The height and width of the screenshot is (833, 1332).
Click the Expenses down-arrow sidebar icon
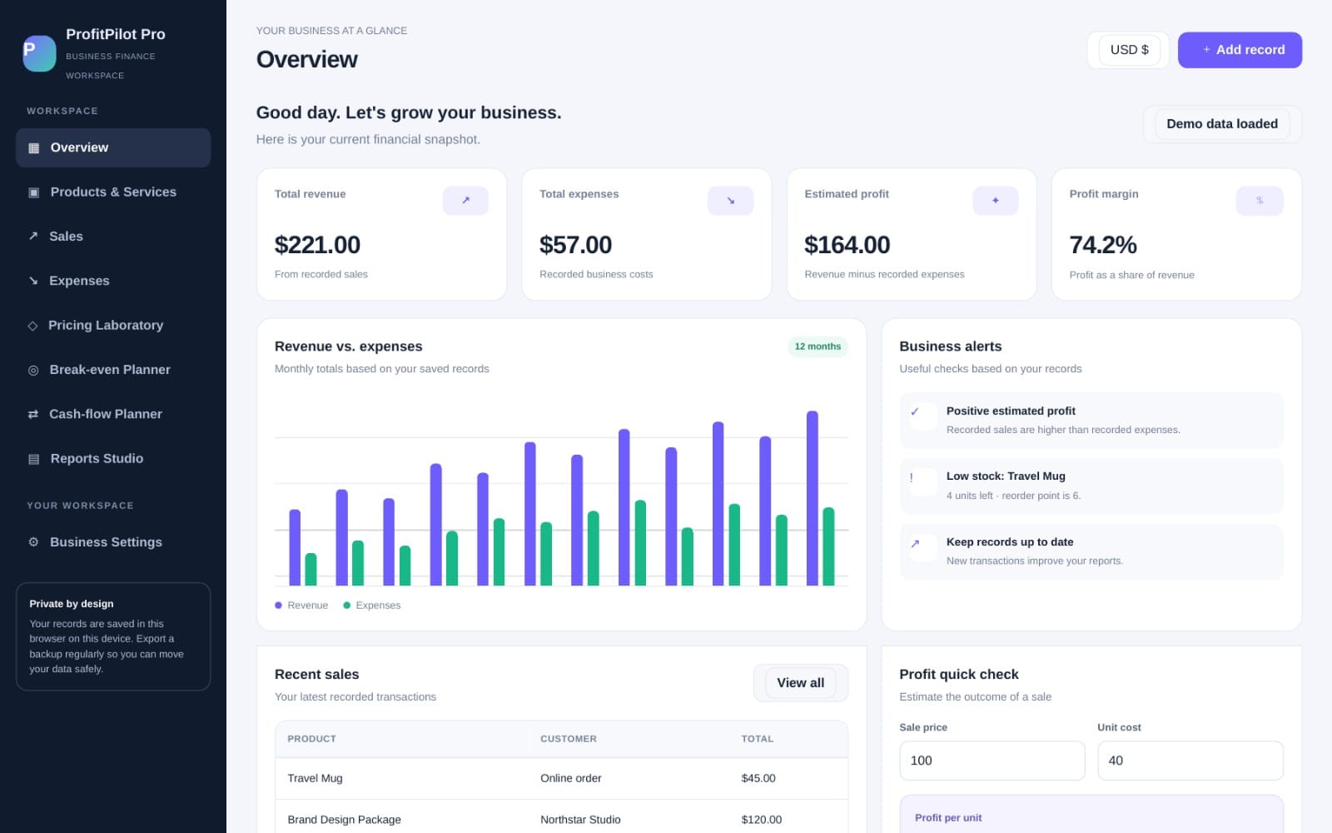click(33, 281)
